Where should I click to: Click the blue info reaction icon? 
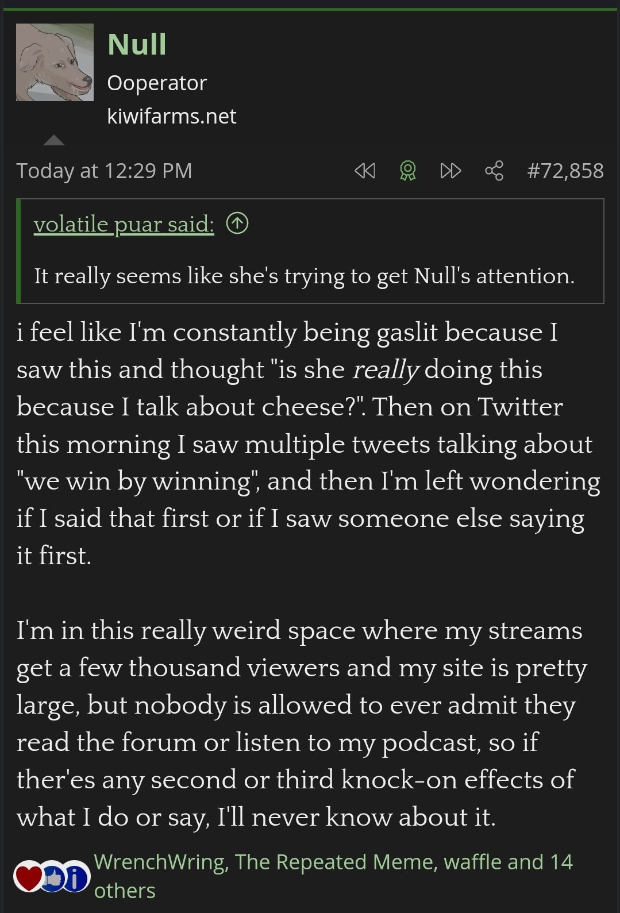click(x=76, y=877)
